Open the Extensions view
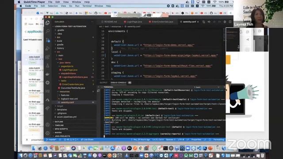Viewport: 283px width, 159px height. (47, 57)
